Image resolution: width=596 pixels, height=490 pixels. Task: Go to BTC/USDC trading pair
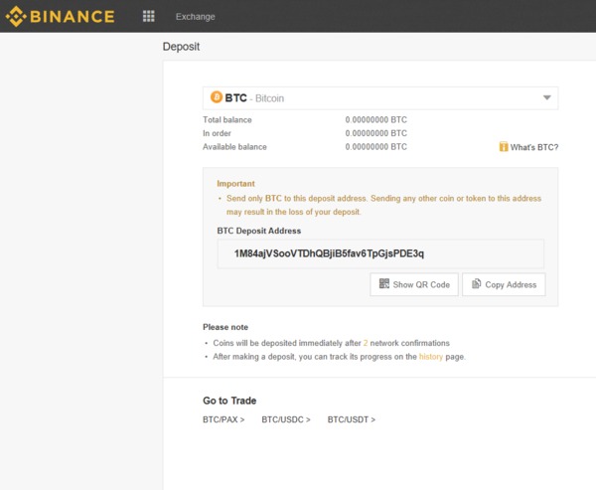(x=286, y=419)
